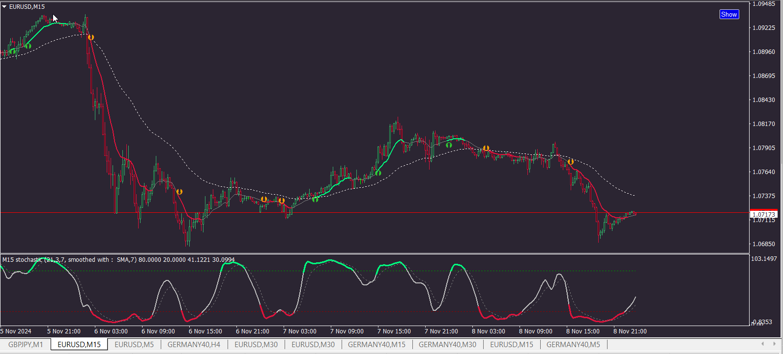Click the orange sell marker at the 1.0912 peak
The image size is (783, 354).
tap(90, 37)
